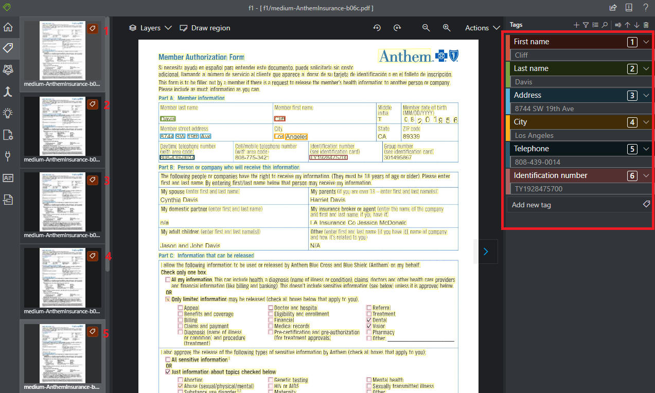Expand the Address tag chevron
The width and height of the screenshot is (655, 393).
646,95
